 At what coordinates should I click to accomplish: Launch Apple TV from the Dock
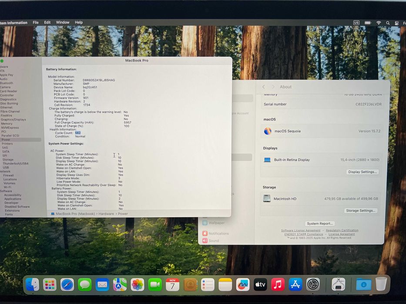click(260, 284)
